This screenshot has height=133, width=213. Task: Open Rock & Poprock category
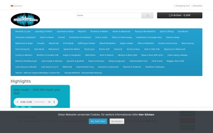(106, 55)
